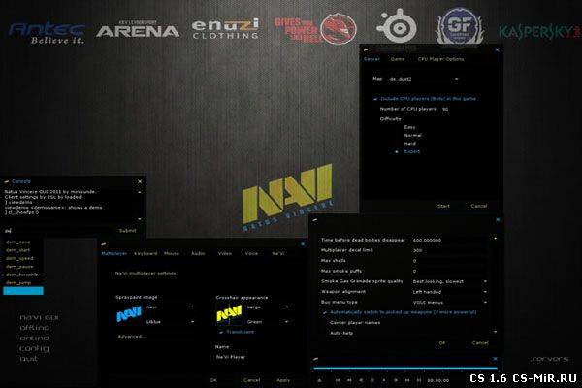Toggle Include CPU players (Bots) checkbox

pos(375,99)
